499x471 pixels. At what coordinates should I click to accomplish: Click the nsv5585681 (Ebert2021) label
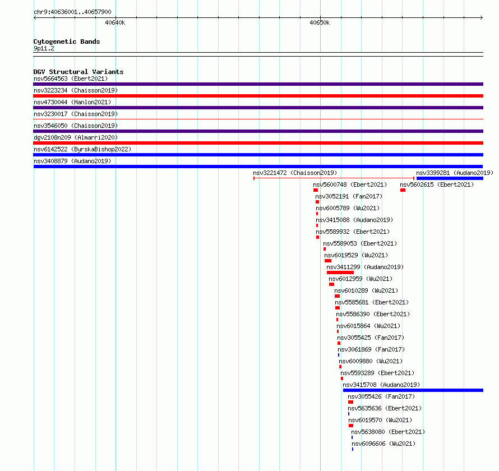[372, 302]
